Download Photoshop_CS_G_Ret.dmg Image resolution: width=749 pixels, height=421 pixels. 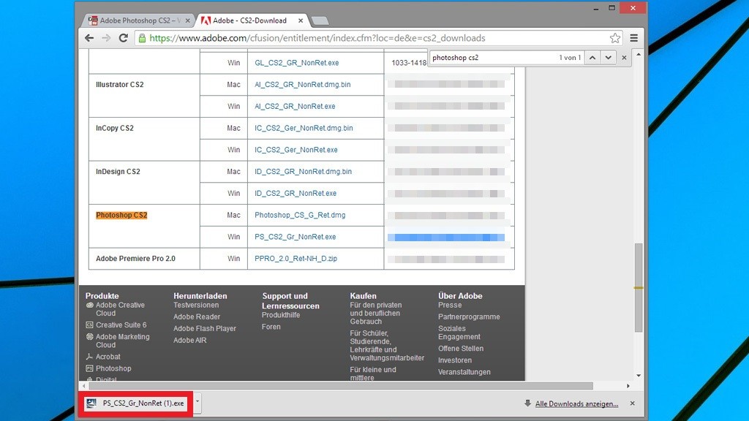pos(300,216)
